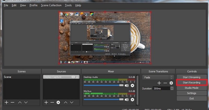The width and height of the screenshot is (209, 110).
Task: Toggle Display Capture visibility eye icon
Action: (73, 77)
